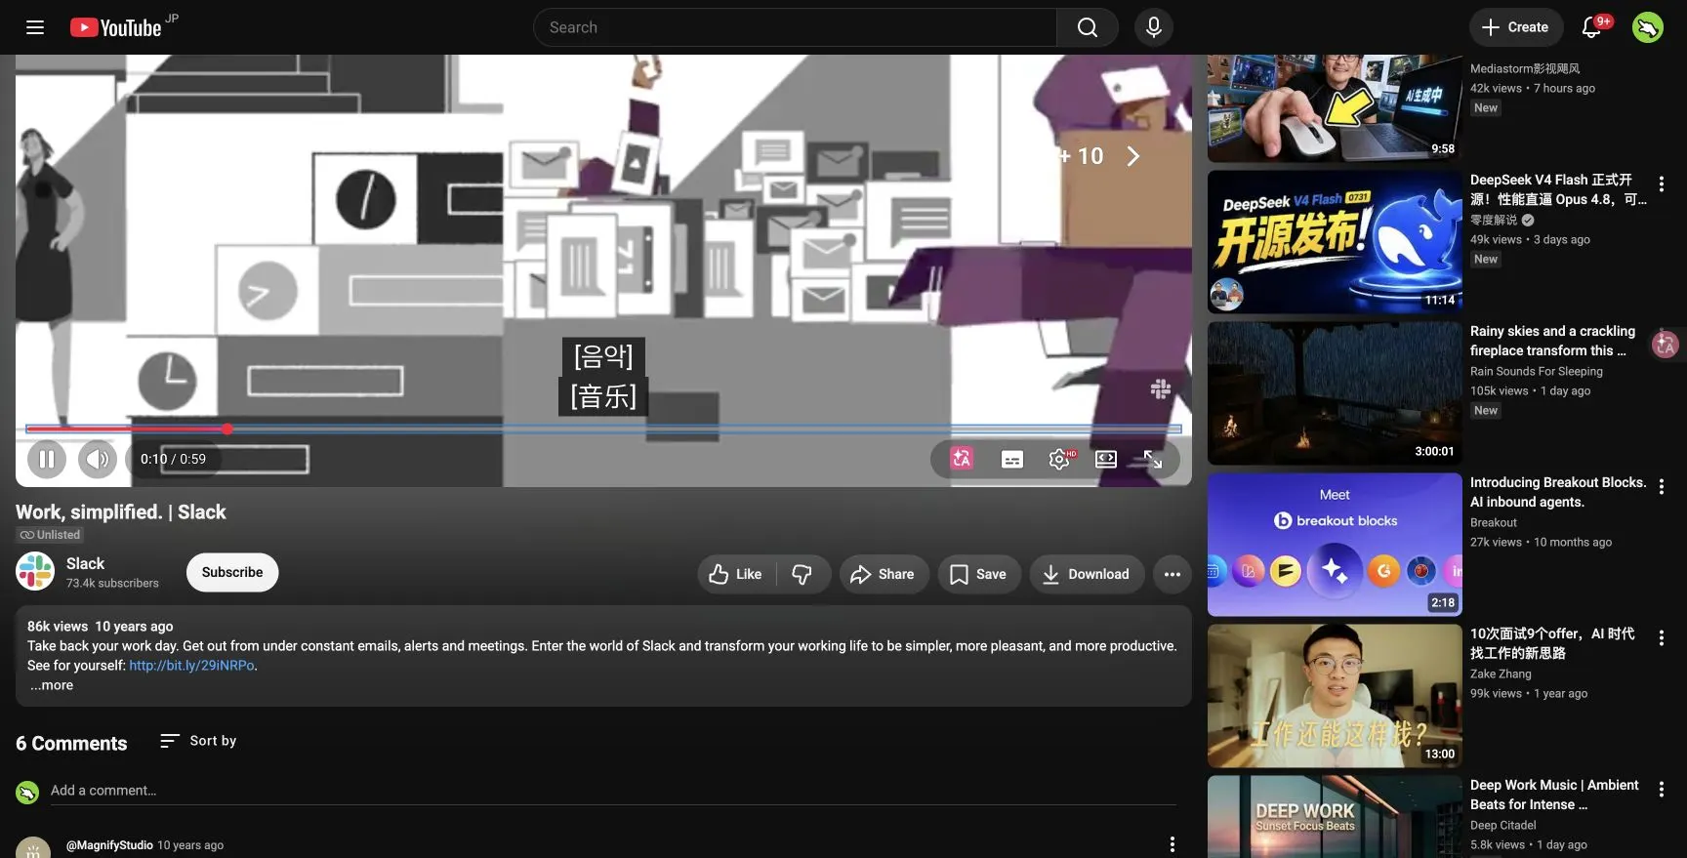Like this video

pos(736,574)
